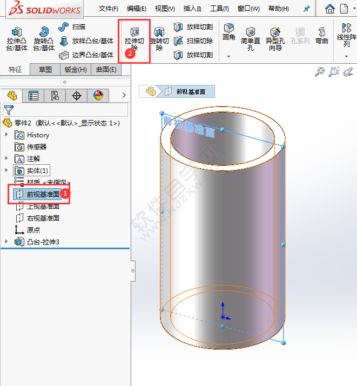Open the 插入(I) Insert menu
357x386 pixels.
click(x=192, y=9)
